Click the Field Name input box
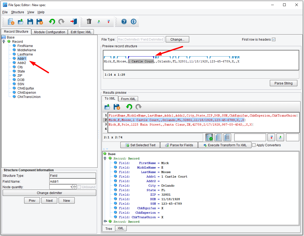 tap(73, 181)
